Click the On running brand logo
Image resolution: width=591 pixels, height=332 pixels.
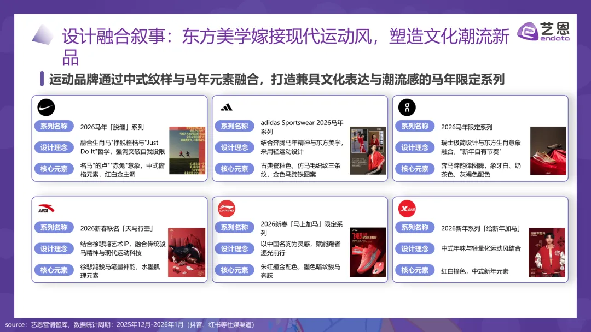(407, 107)
